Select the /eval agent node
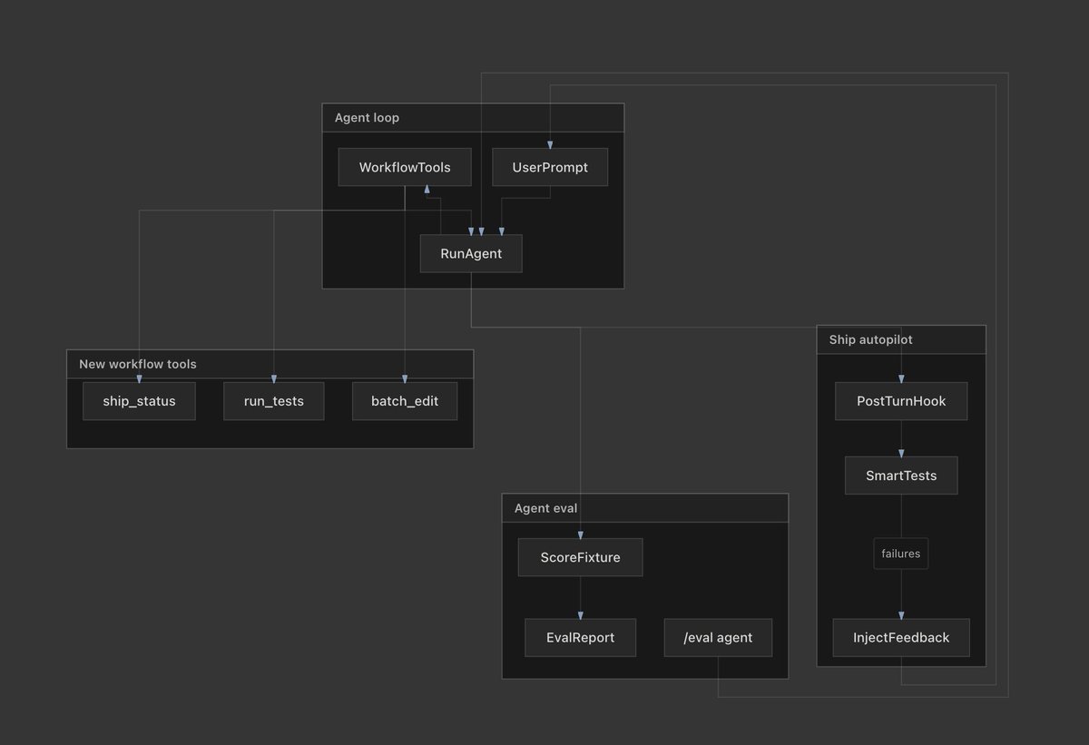This screenshot has height=745, width=1089. click(719, 638)
